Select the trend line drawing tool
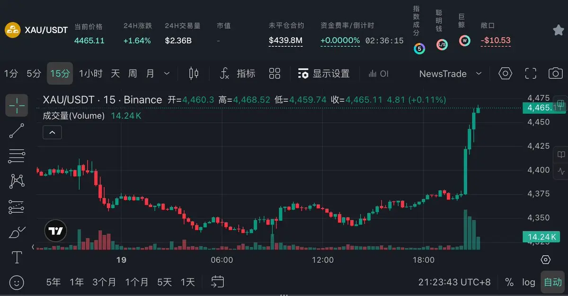Screen dimensions: 568x296 17,131
